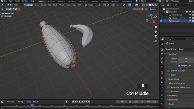194x109 pixels.
Task: Hide the BezierCurve object
Action: pyautogui.click(x=190, y=15)
